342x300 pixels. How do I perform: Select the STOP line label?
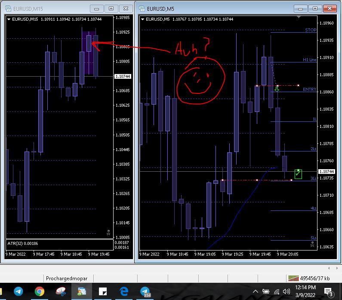[x=311, y=30]
